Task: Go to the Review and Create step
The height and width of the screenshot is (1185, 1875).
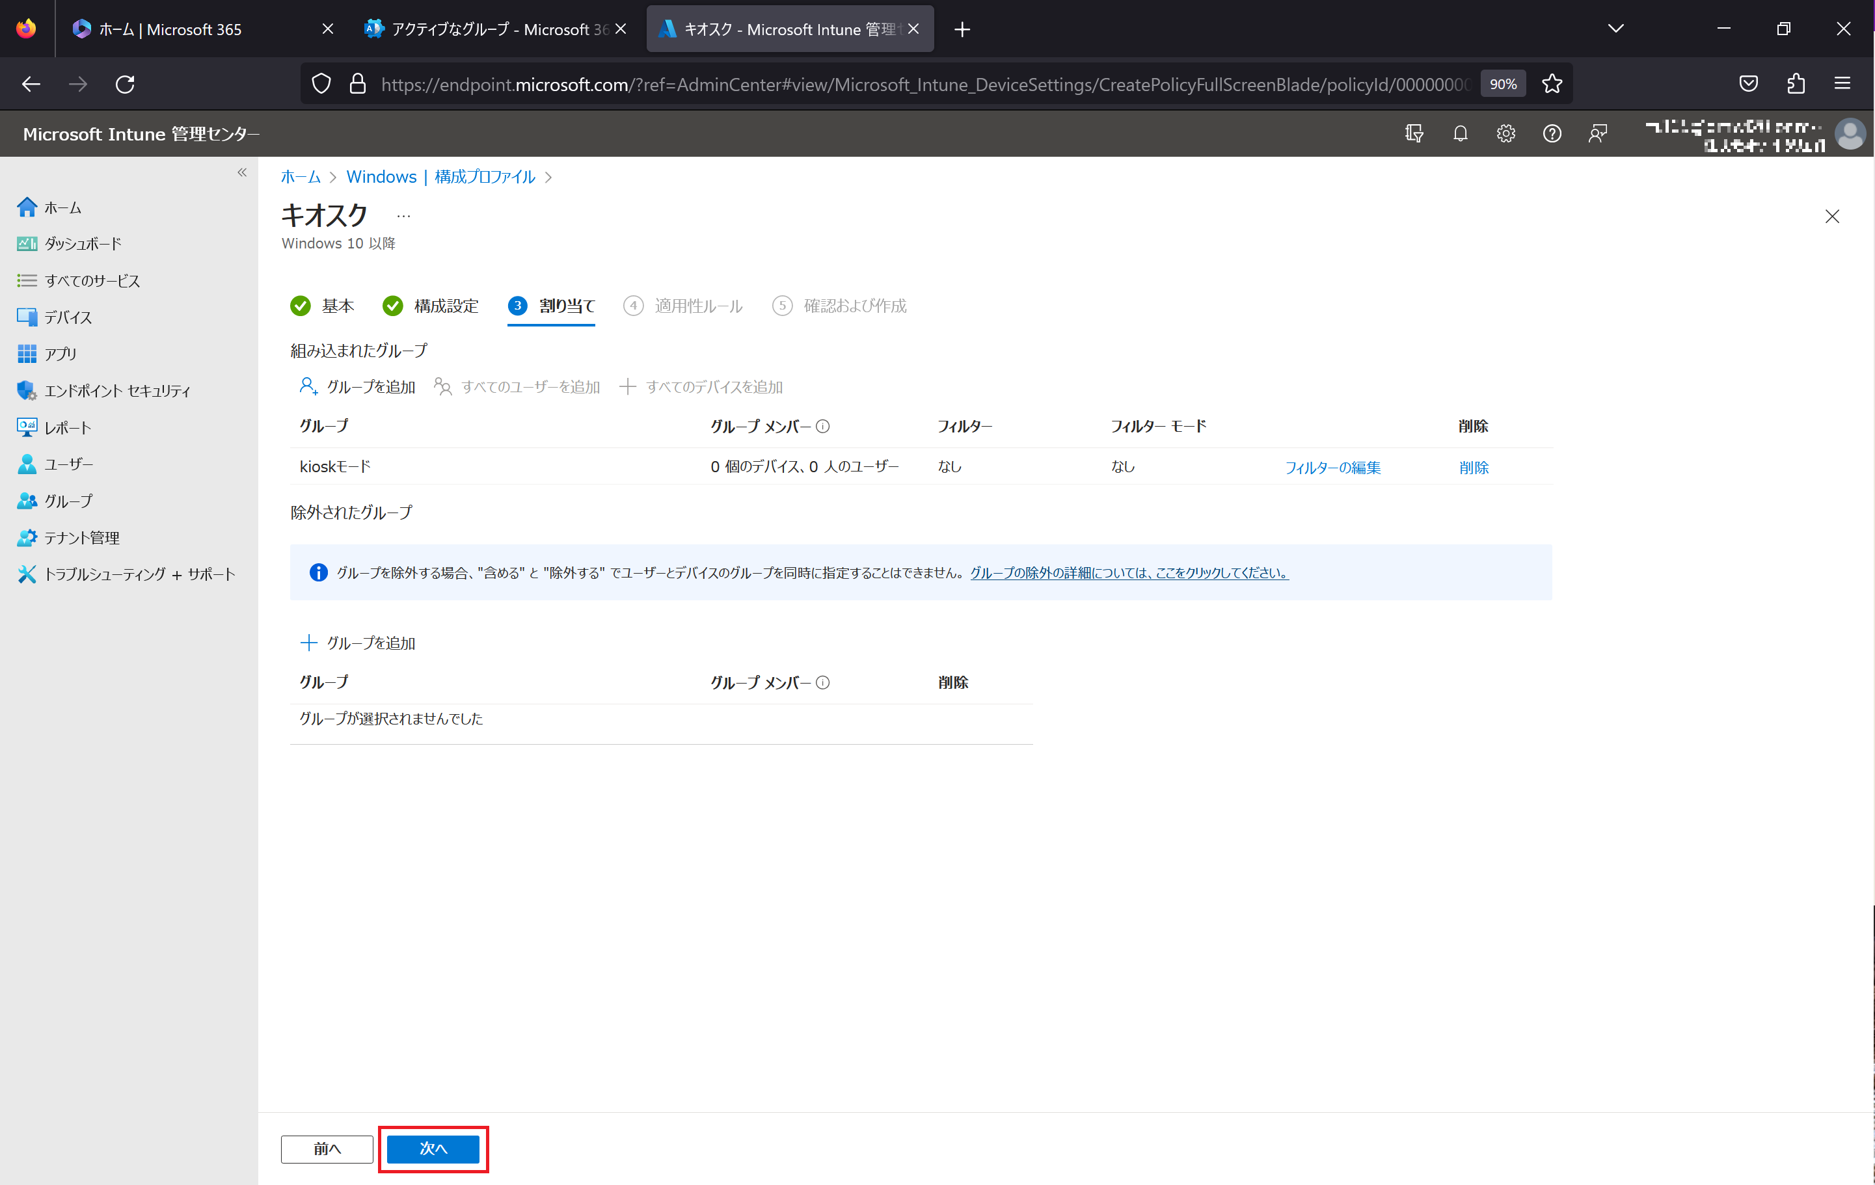Action: click(839, 306)
